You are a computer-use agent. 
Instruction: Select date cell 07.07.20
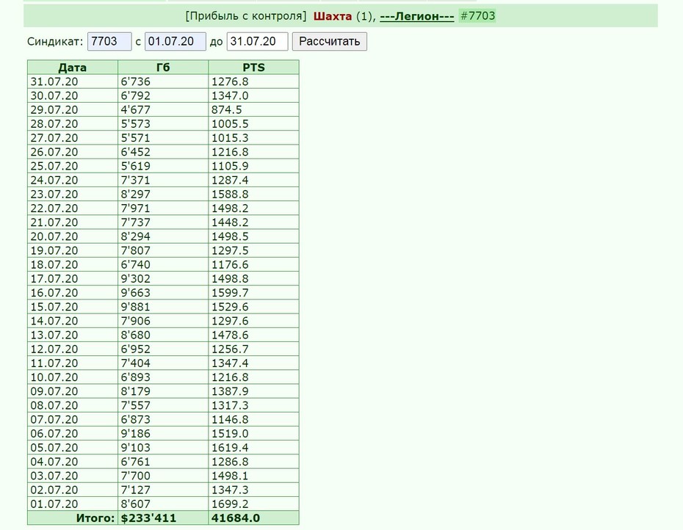54,419
